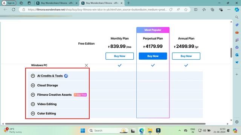Open the Collections panel

coord(212,10)
